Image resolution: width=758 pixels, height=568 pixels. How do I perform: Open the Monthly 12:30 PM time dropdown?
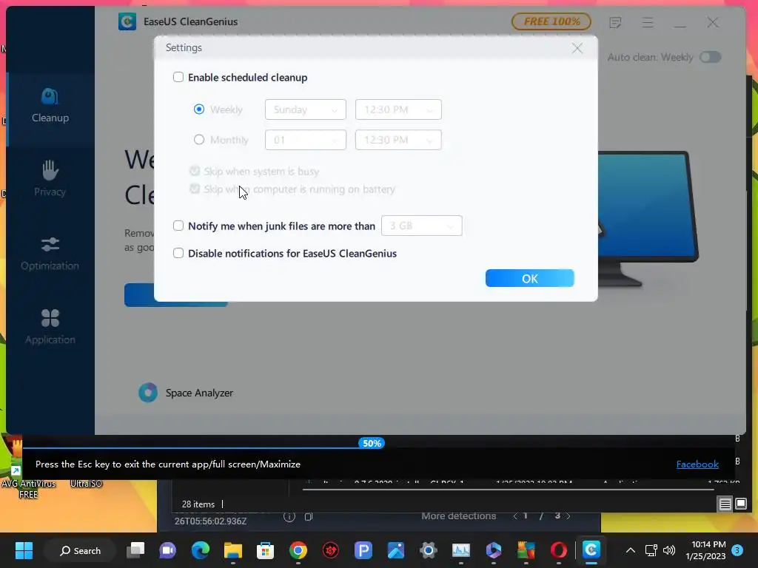tap(398, 140)
